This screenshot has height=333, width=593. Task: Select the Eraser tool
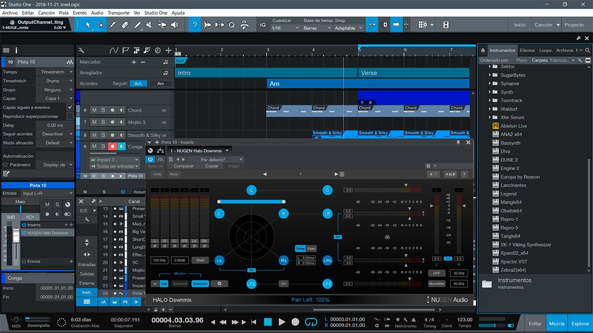[125, 25]
